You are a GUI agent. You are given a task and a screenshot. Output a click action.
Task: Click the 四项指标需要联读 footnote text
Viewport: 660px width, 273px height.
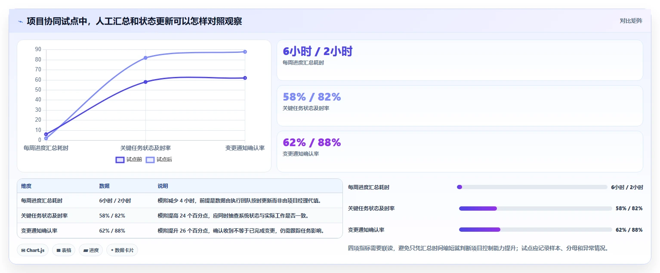(x=478, y=248)
